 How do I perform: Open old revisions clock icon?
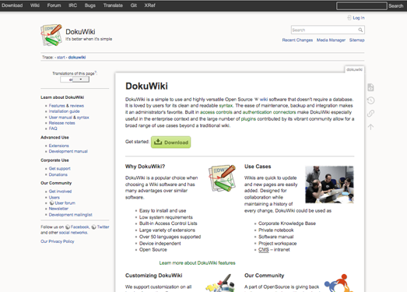click(x=370, y=100)
